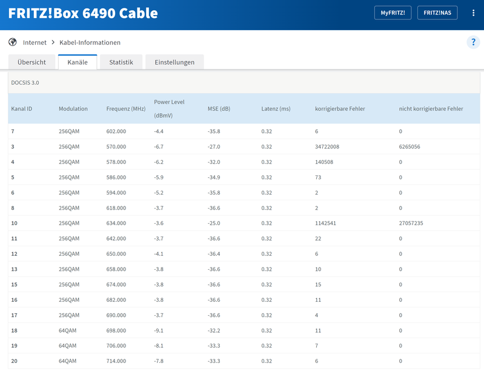Click the FRITZ!Box 6490 Cable title

83,13
